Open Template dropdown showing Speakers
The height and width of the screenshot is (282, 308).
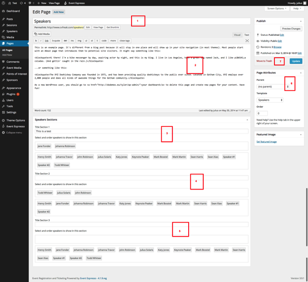click(x=270, y=100)
